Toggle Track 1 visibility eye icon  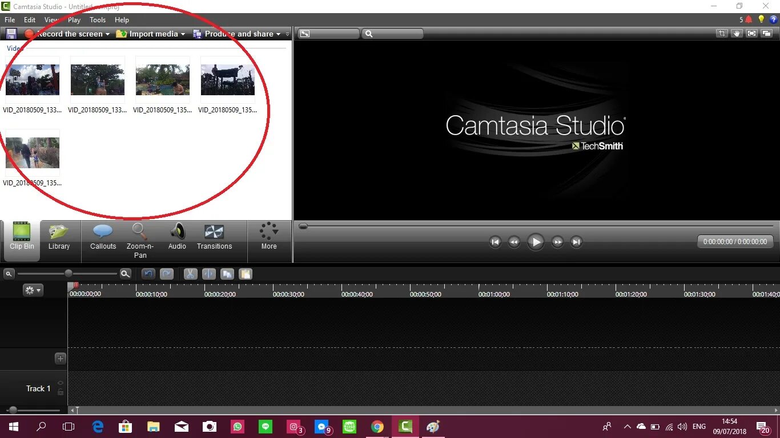[61, 383]
